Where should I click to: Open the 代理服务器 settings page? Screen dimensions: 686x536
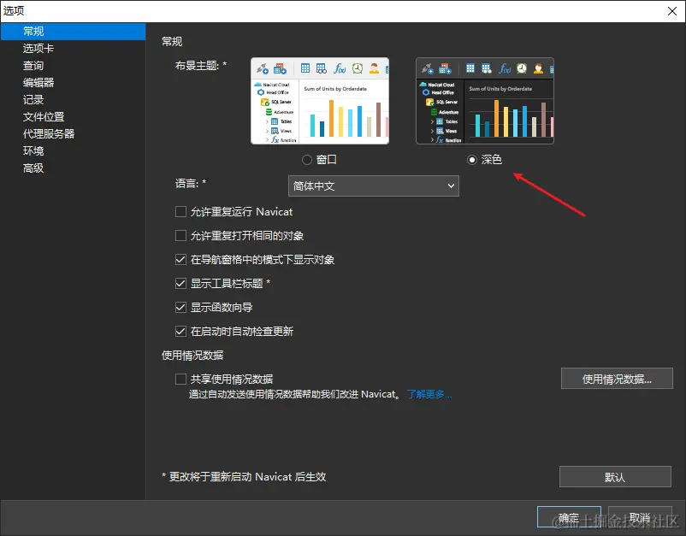pyautogui.click(x=49, y=133)
